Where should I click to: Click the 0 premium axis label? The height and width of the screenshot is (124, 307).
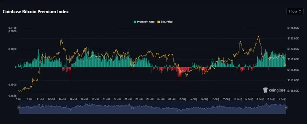click(16, 67)
